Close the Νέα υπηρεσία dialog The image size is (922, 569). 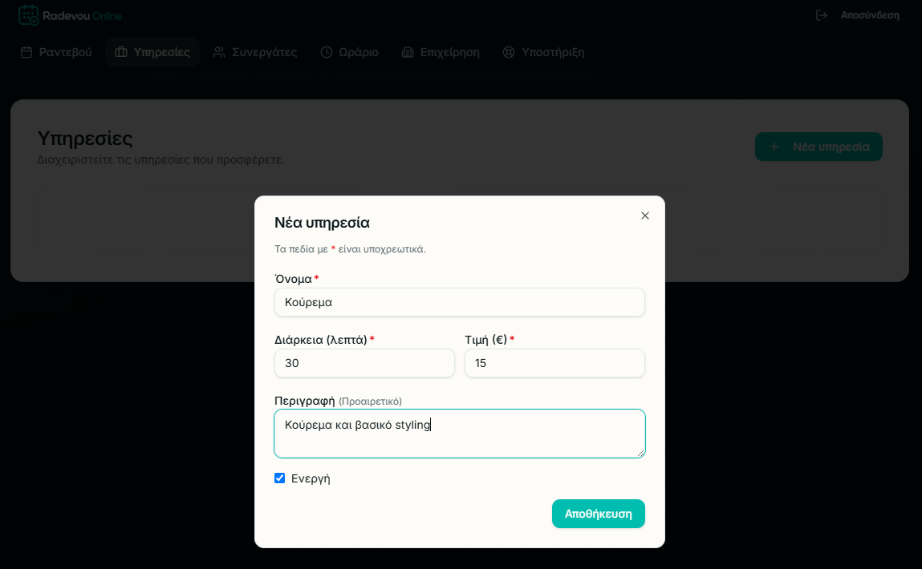point(645,216)
